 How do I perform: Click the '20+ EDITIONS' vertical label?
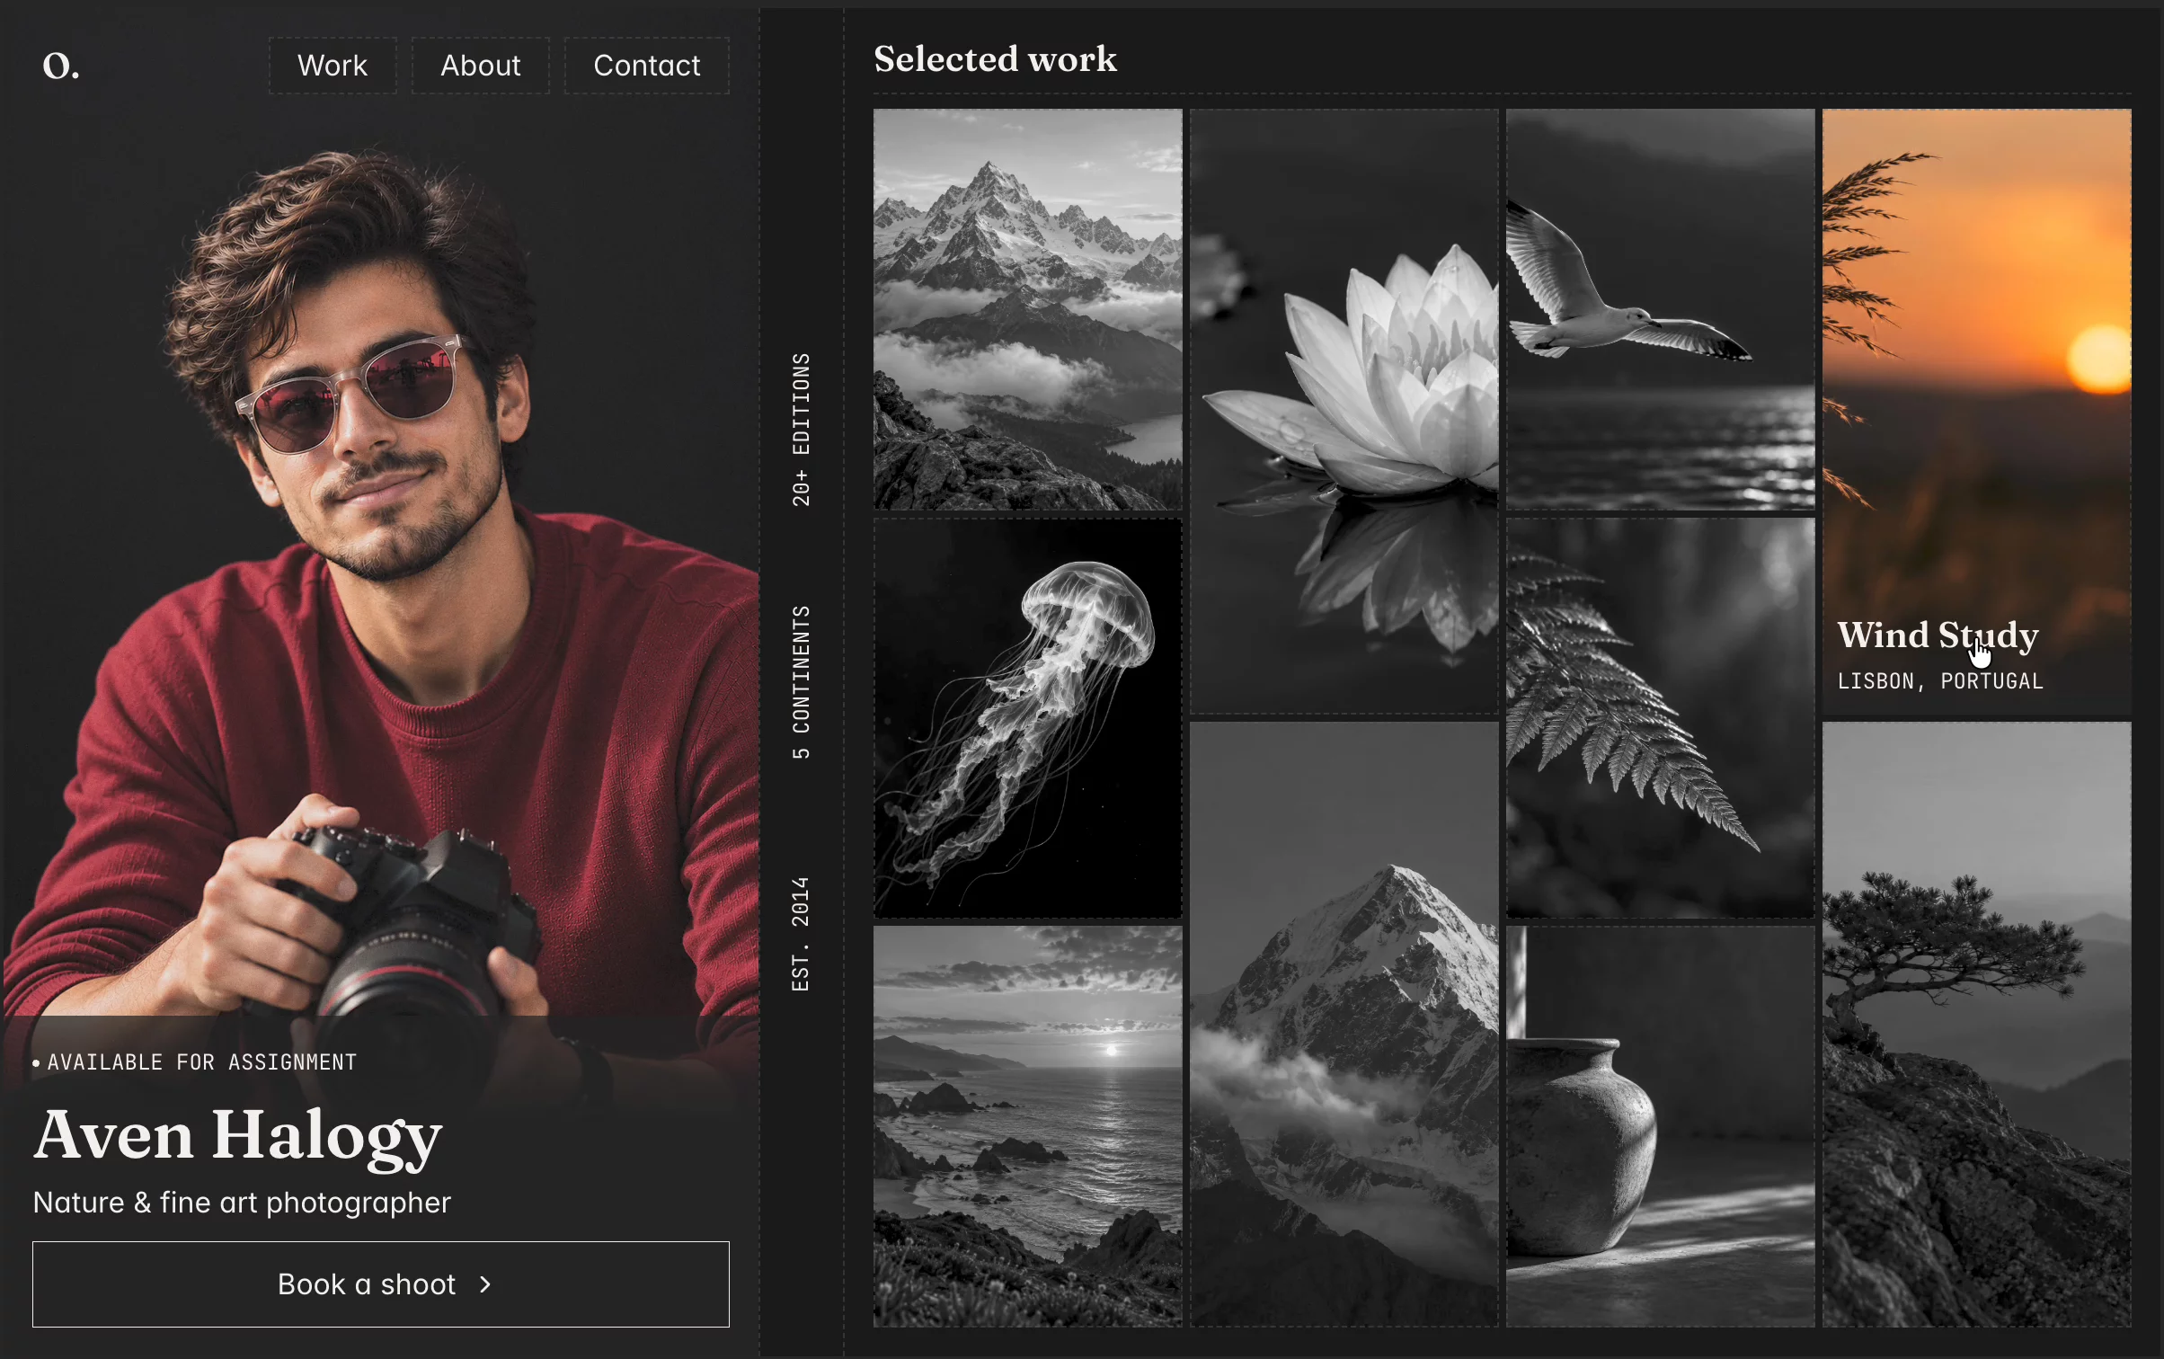pos(801,429)
